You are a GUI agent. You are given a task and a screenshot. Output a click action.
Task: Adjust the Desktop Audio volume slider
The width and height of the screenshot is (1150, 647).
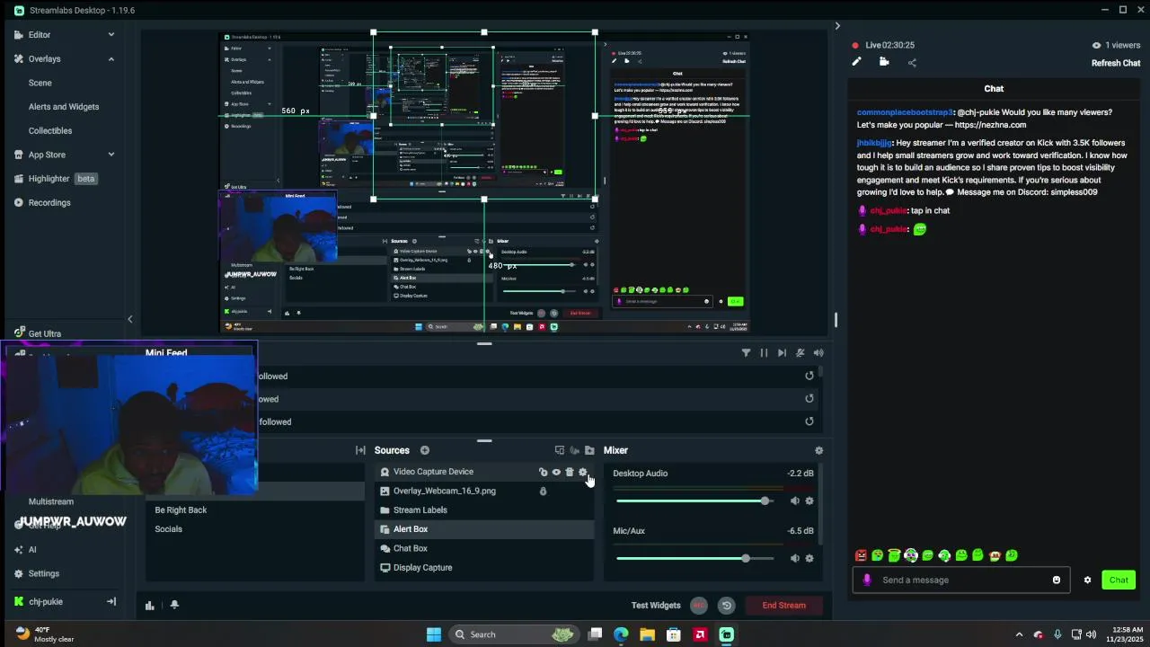[694, 501]
